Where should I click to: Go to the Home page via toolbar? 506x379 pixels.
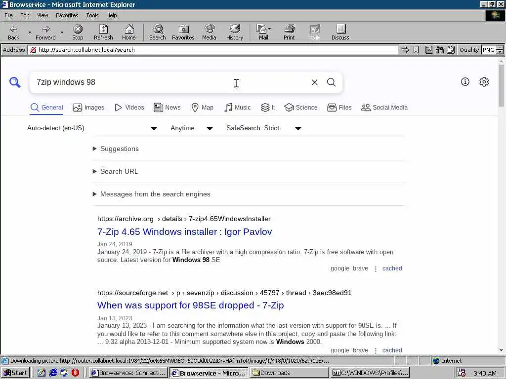point(129,32)
